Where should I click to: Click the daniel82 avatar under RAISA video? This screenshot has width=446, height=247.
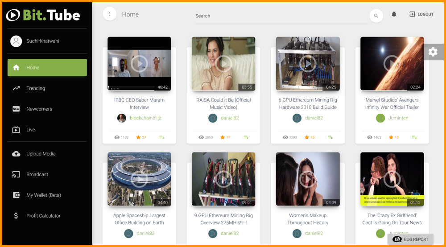coord(213,118)
